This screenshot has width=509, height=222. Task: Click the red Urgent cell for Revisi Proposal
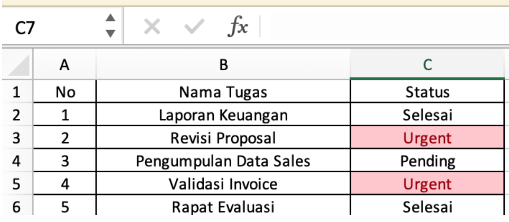[428, 138]
